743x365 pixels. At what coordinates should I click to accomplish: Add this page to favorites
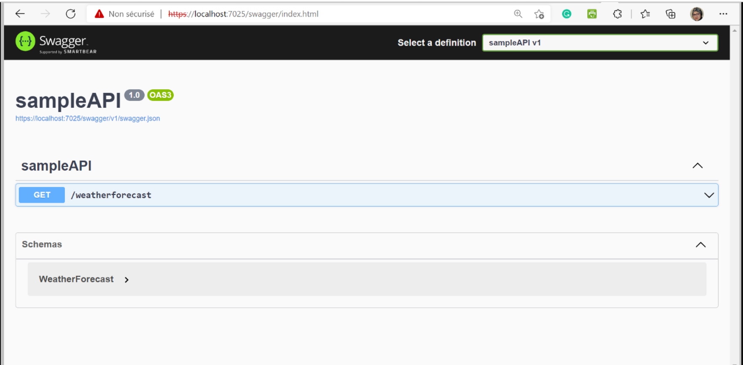539,14
